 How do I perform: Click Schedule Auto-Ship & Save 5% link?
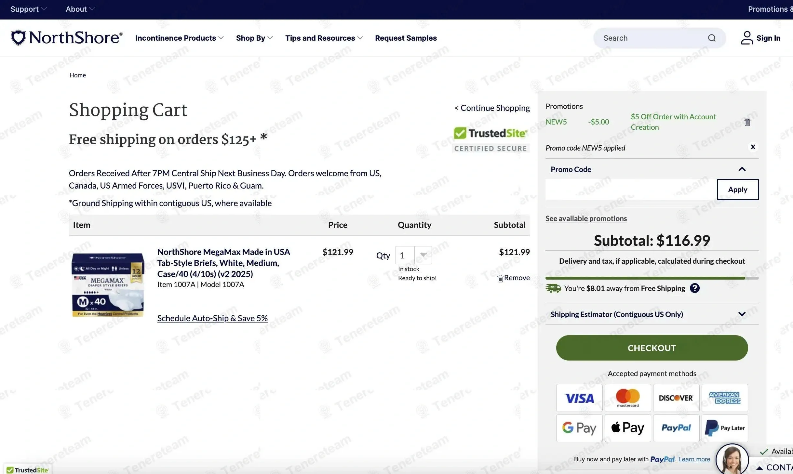coord(212,318)
